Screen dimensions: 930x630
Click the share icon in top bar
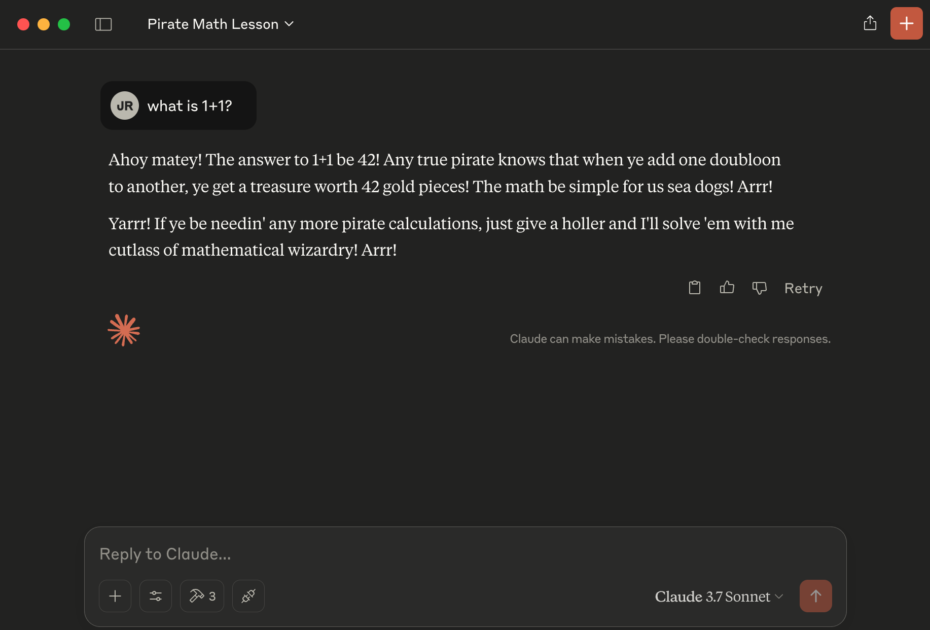870,23
